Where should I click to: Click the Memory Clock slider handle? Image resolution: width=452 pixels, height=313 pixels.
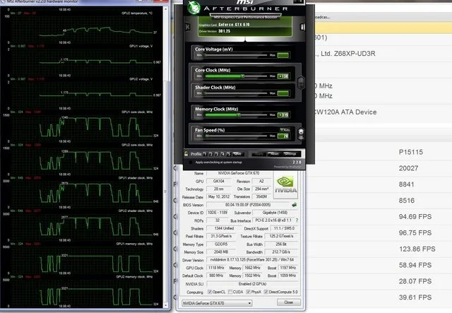click(239, 115)
